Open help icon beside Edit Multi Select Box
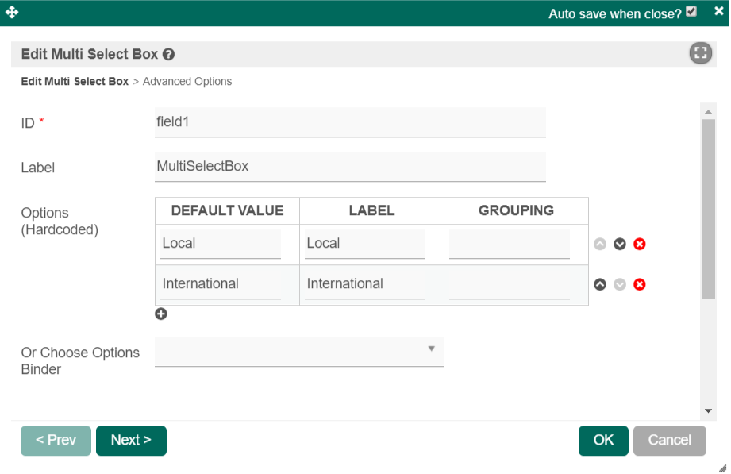 pyautogui.click(x=168, y=55)
